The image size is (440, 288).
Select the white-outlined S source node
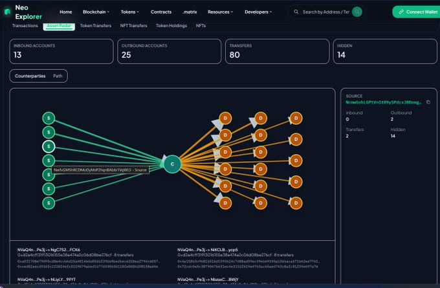tap(49, 146)
